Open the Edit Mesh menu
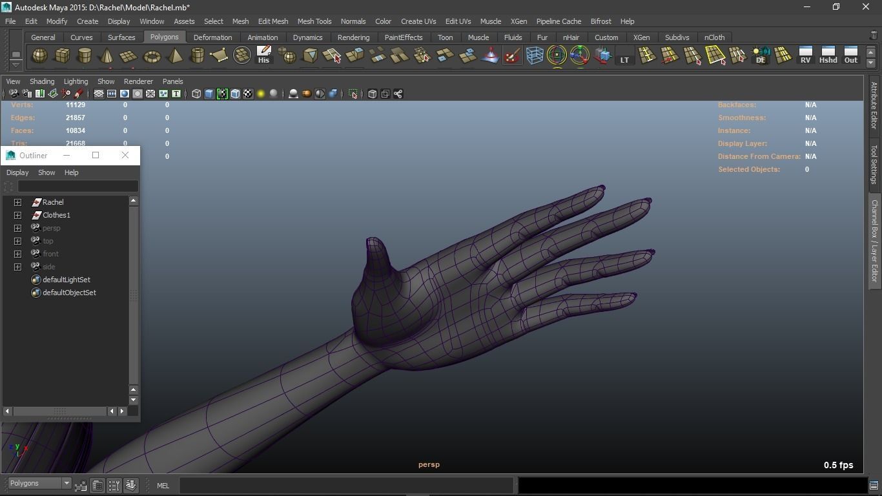The image size is (882, 496). (273, 21)
